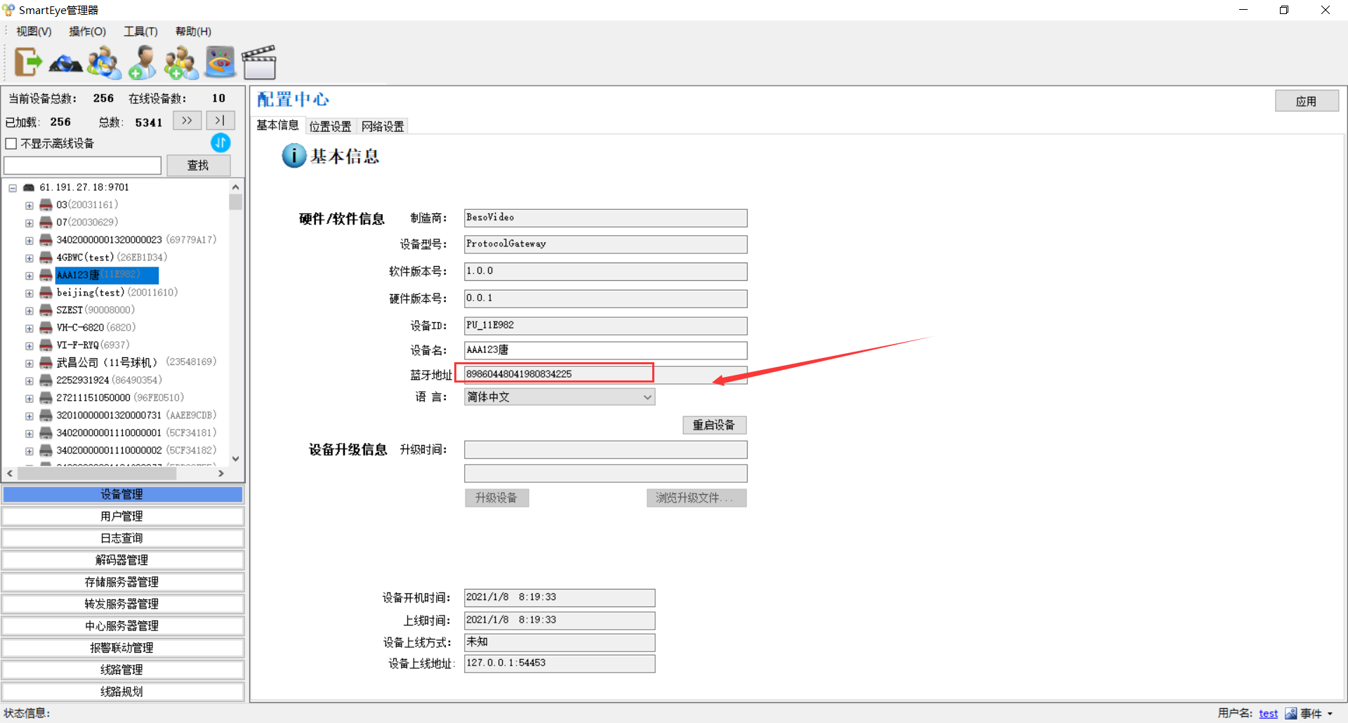The height and width of the screenshot is (723, 1348).
Task: Expand the 07(20030629) device node
Action: coord(29,223)
